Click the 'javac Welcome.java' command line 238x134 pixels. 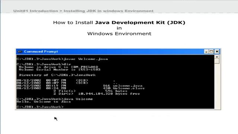click(x=62, y=59)
